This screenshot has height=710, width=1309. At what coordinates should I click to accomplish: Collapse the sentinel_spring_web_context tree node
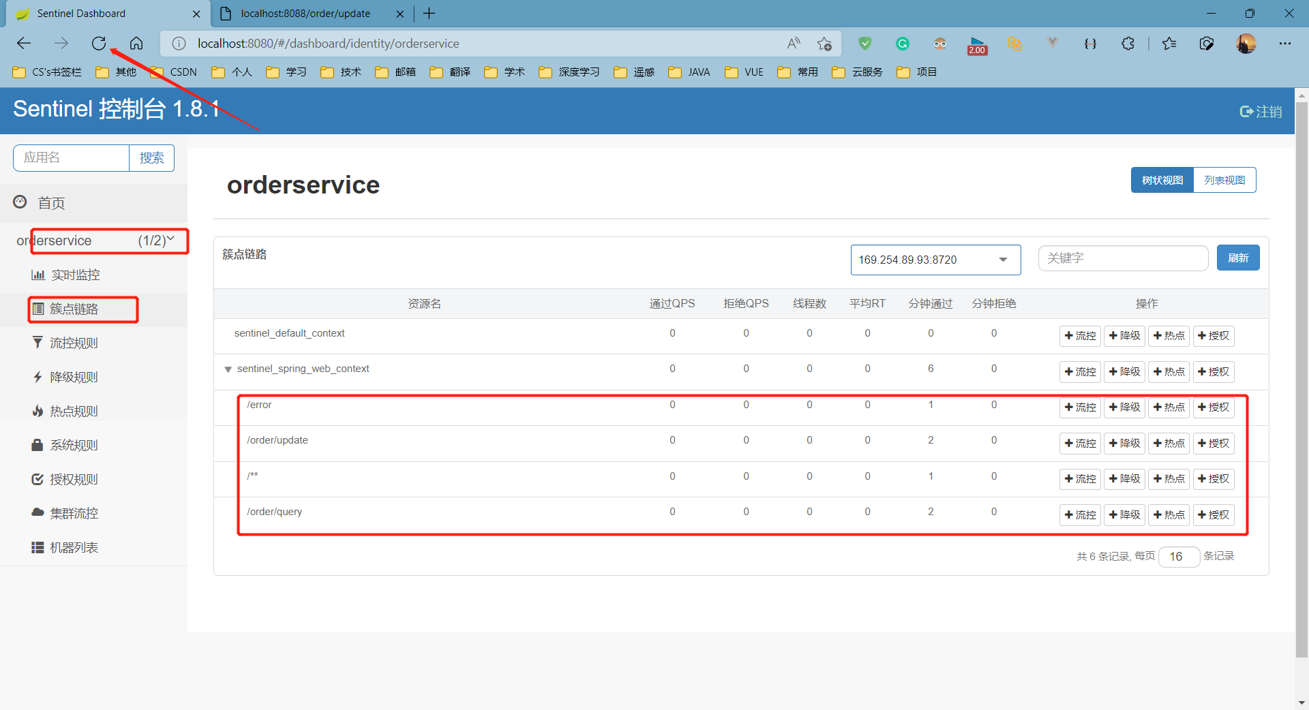[228, 369]
